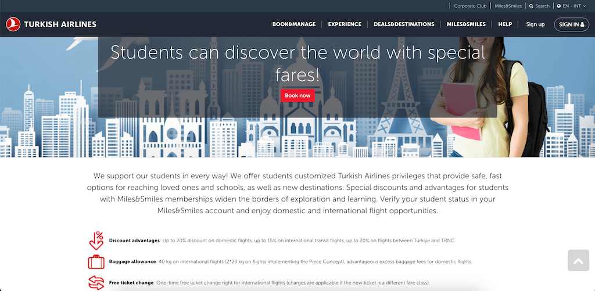The width and height of the screenshot is (595, 291).
Task: Click the discount percent arrow icon
Action: click(96, 240)
